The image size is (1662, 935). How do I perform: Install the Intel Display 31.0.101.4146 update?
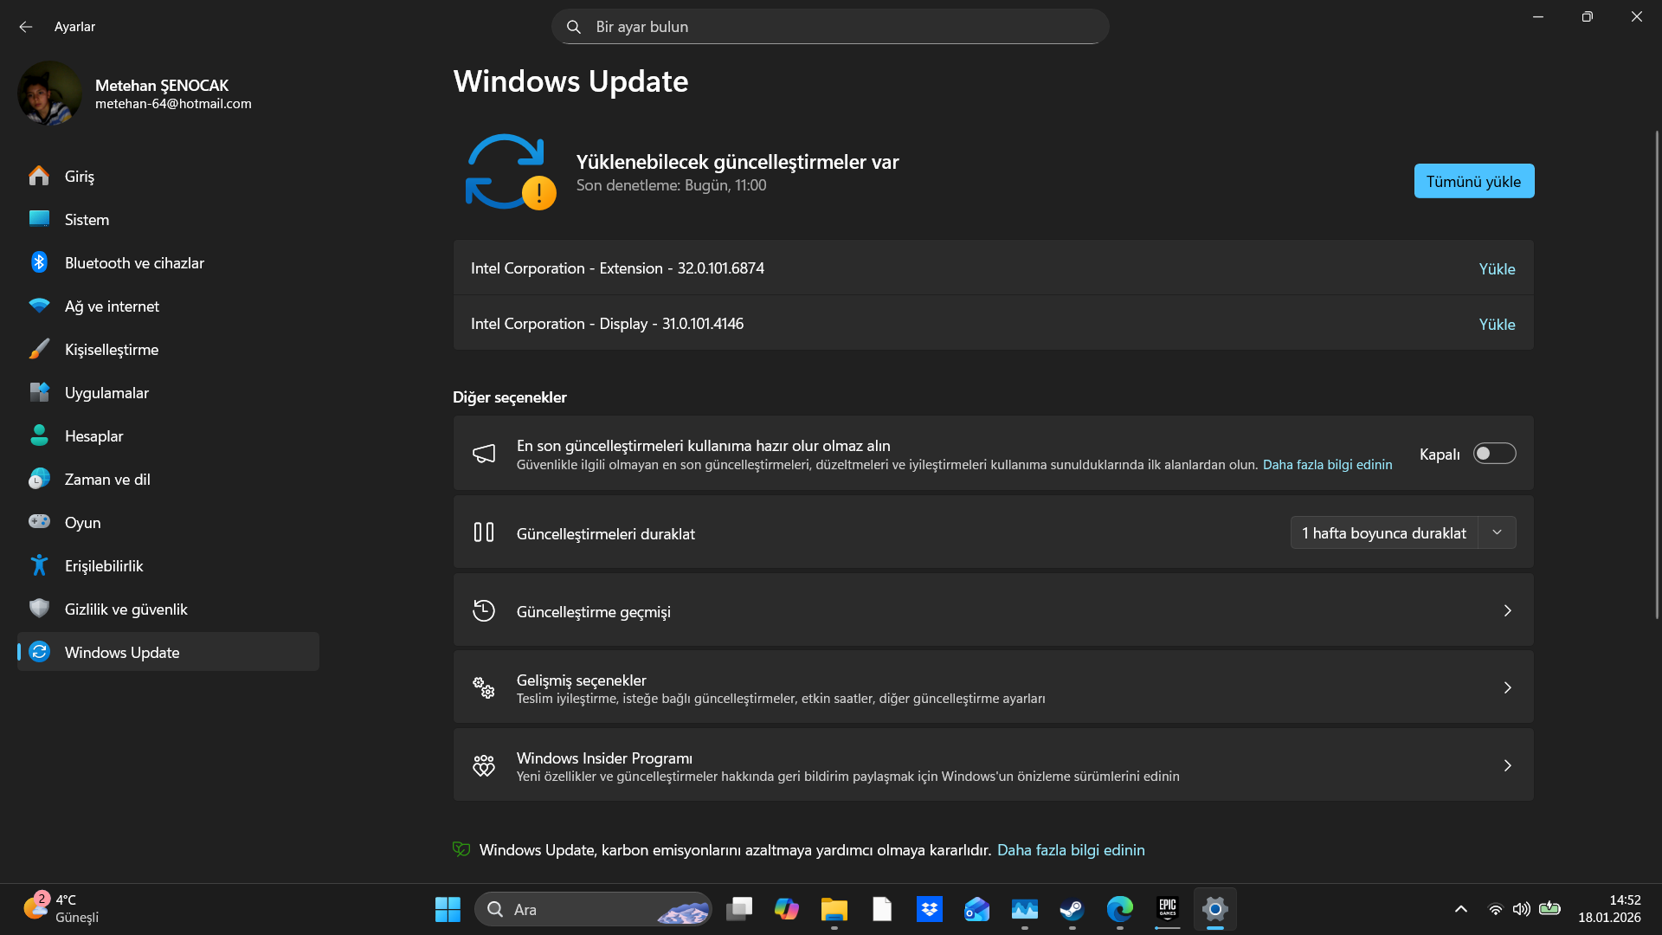(x=1497, y=325)
